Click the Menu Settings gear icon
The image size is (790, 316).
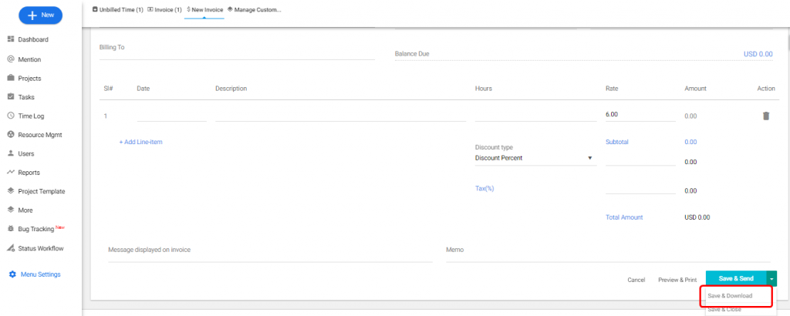[12, 274]
